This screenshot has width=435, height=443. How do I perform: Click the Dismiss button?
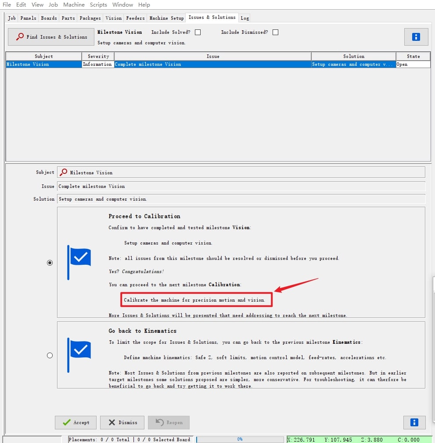pos(122,422)
